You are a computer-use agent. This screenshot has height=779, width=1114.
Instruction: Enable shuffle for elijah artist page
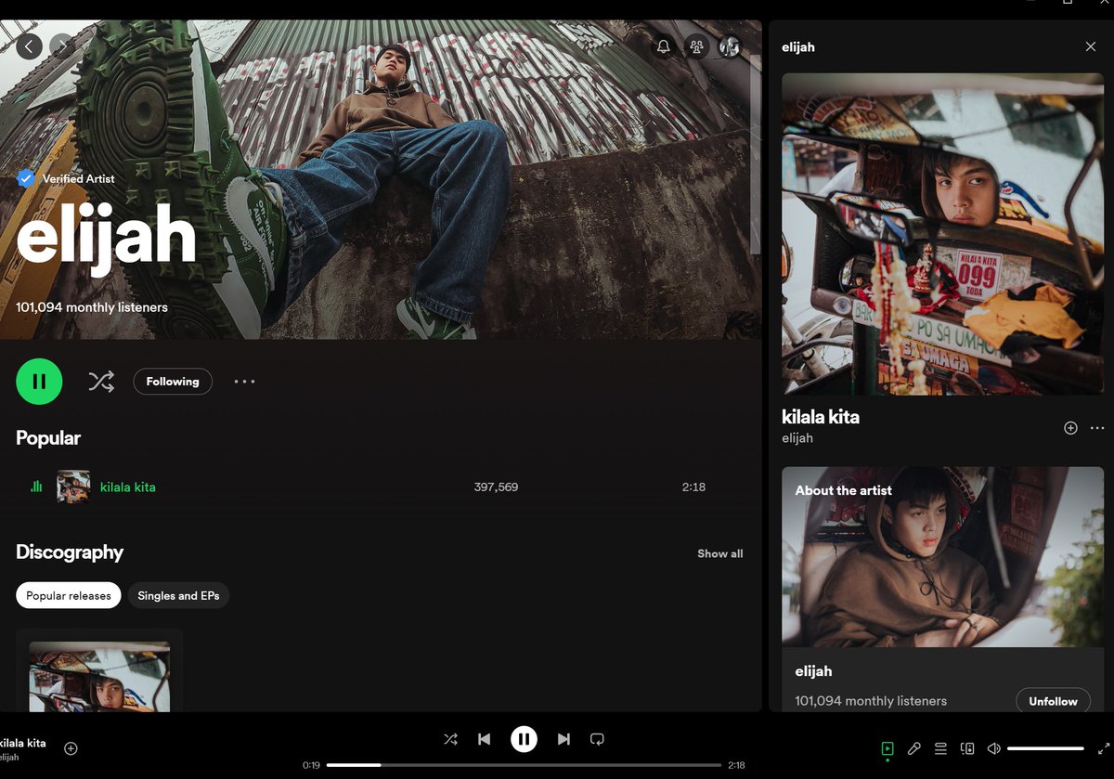[101, 382]
